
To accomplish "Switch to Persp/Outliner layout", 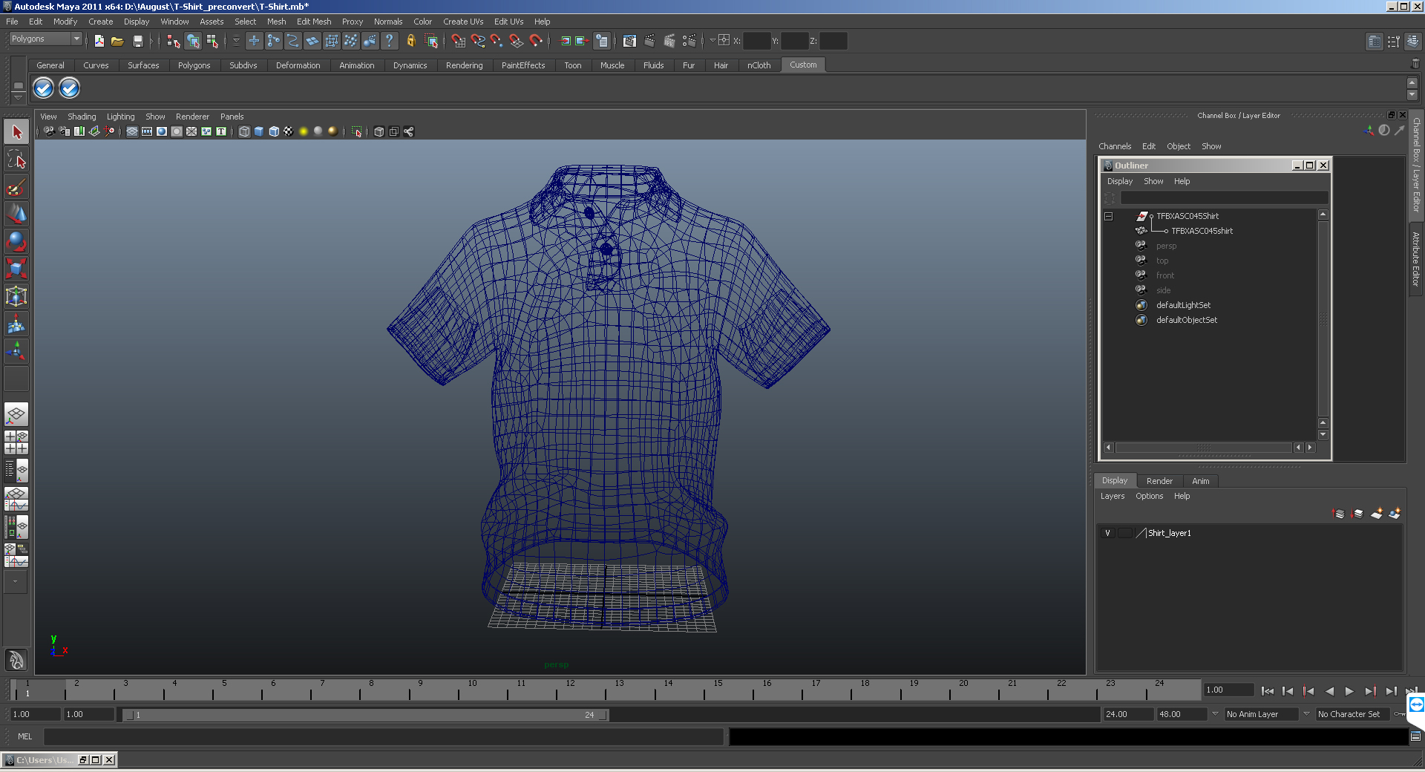I will [16, 471].
